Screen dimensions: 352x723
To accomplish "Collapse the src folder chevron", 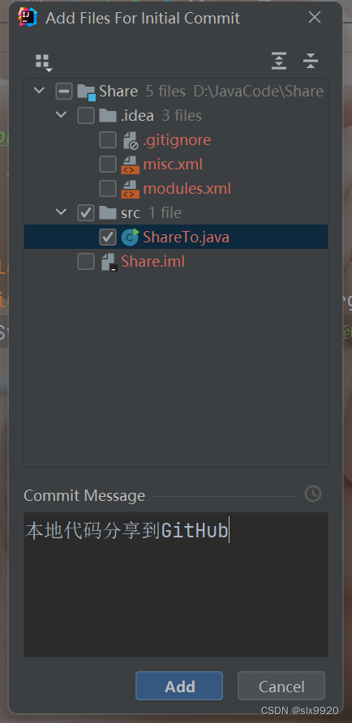I will point(61,212).
